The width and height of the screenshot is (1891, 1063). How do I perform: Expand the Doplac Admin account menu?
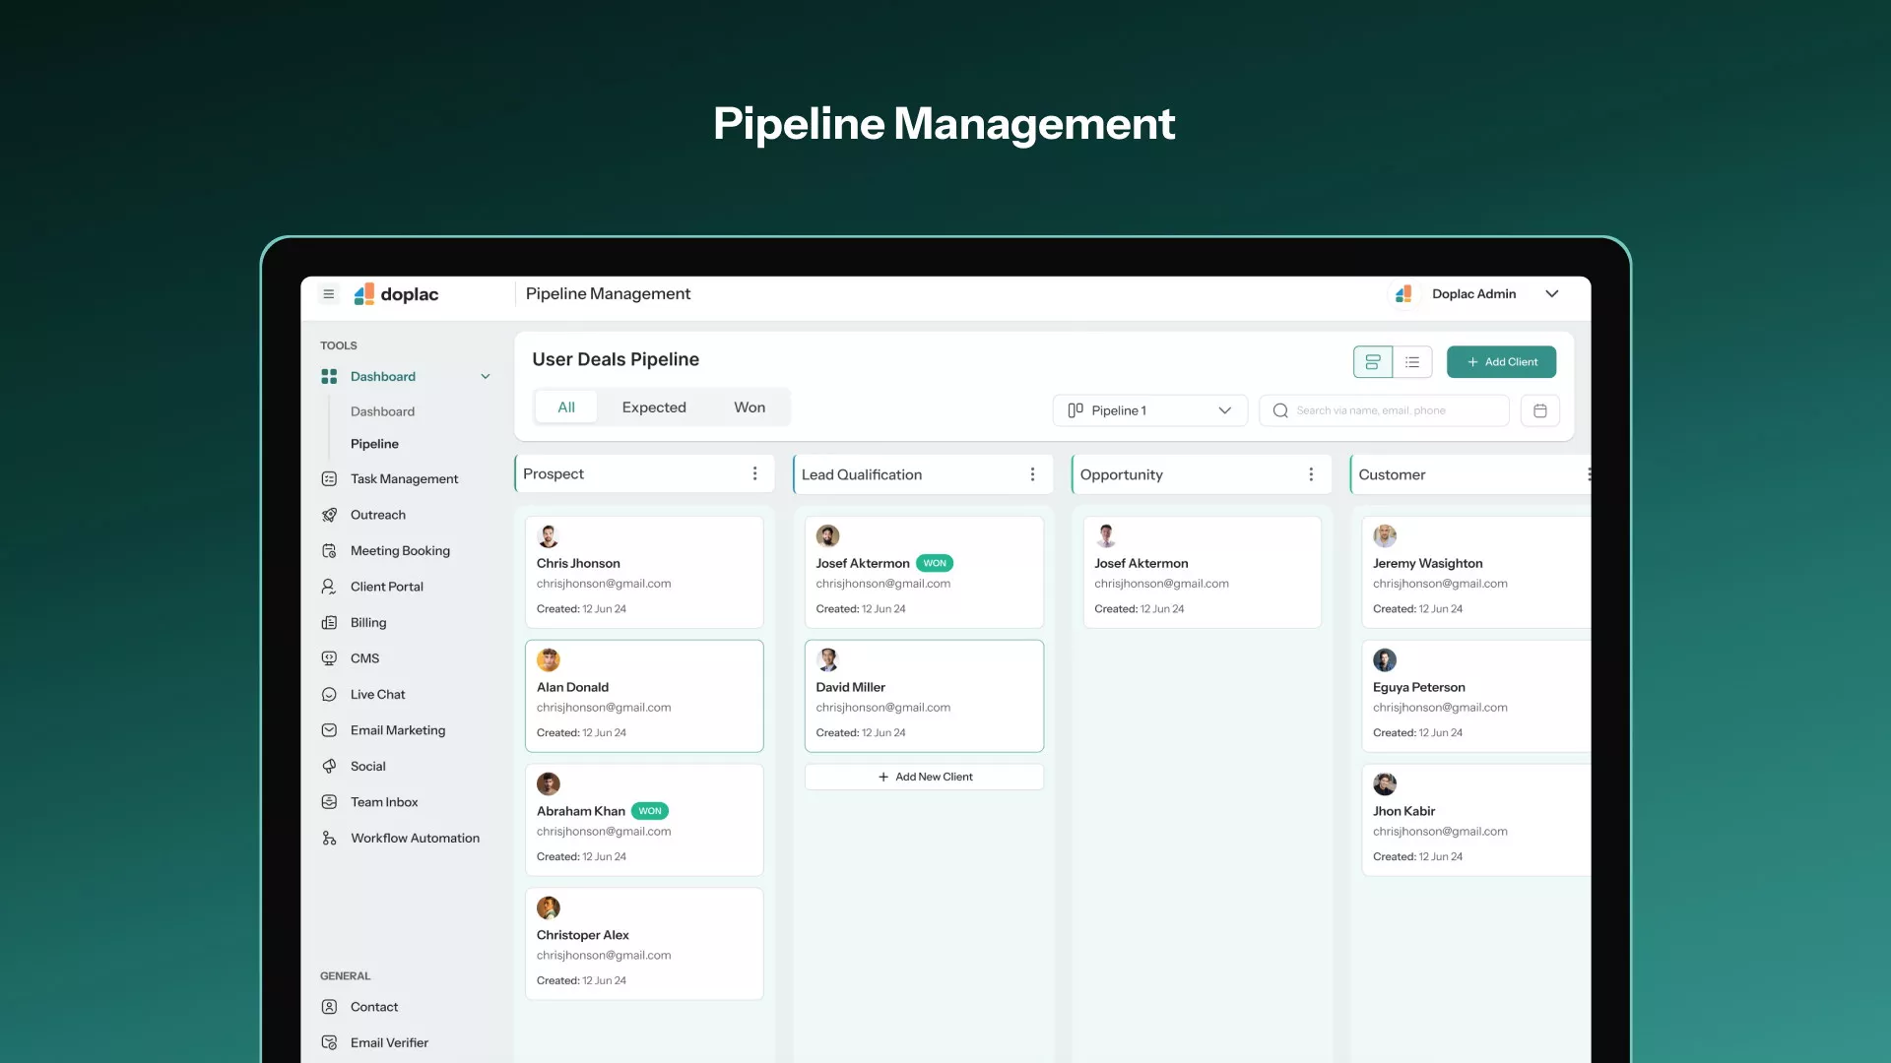tap(1551, 293)
